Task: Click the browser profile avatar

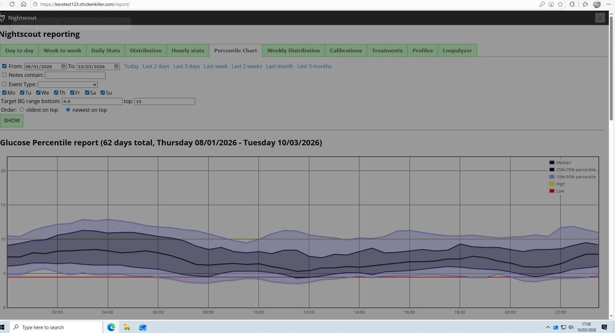Action: [597, 4]
